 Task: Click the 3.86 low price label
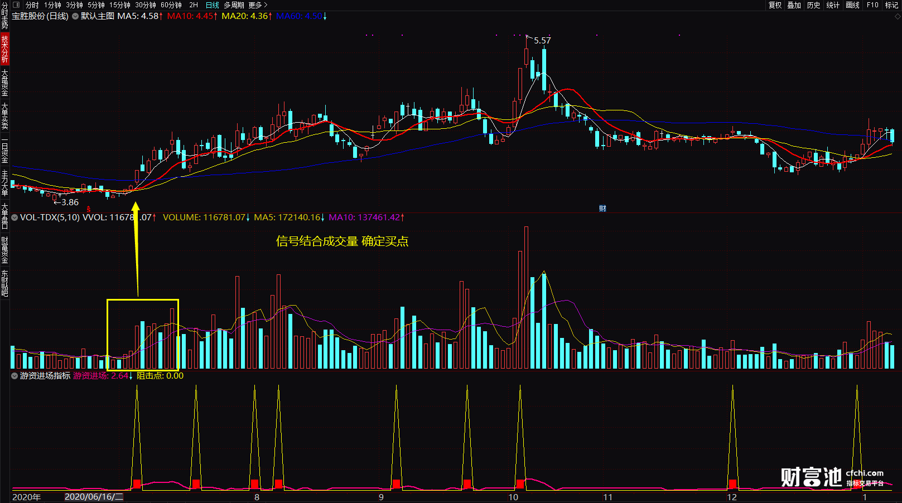(70, 202)
